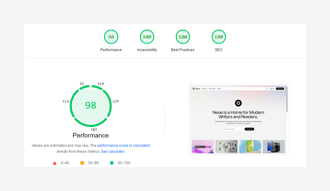
Task: Open the "performance score is calculated" link
Action: [x=123, y=146]
